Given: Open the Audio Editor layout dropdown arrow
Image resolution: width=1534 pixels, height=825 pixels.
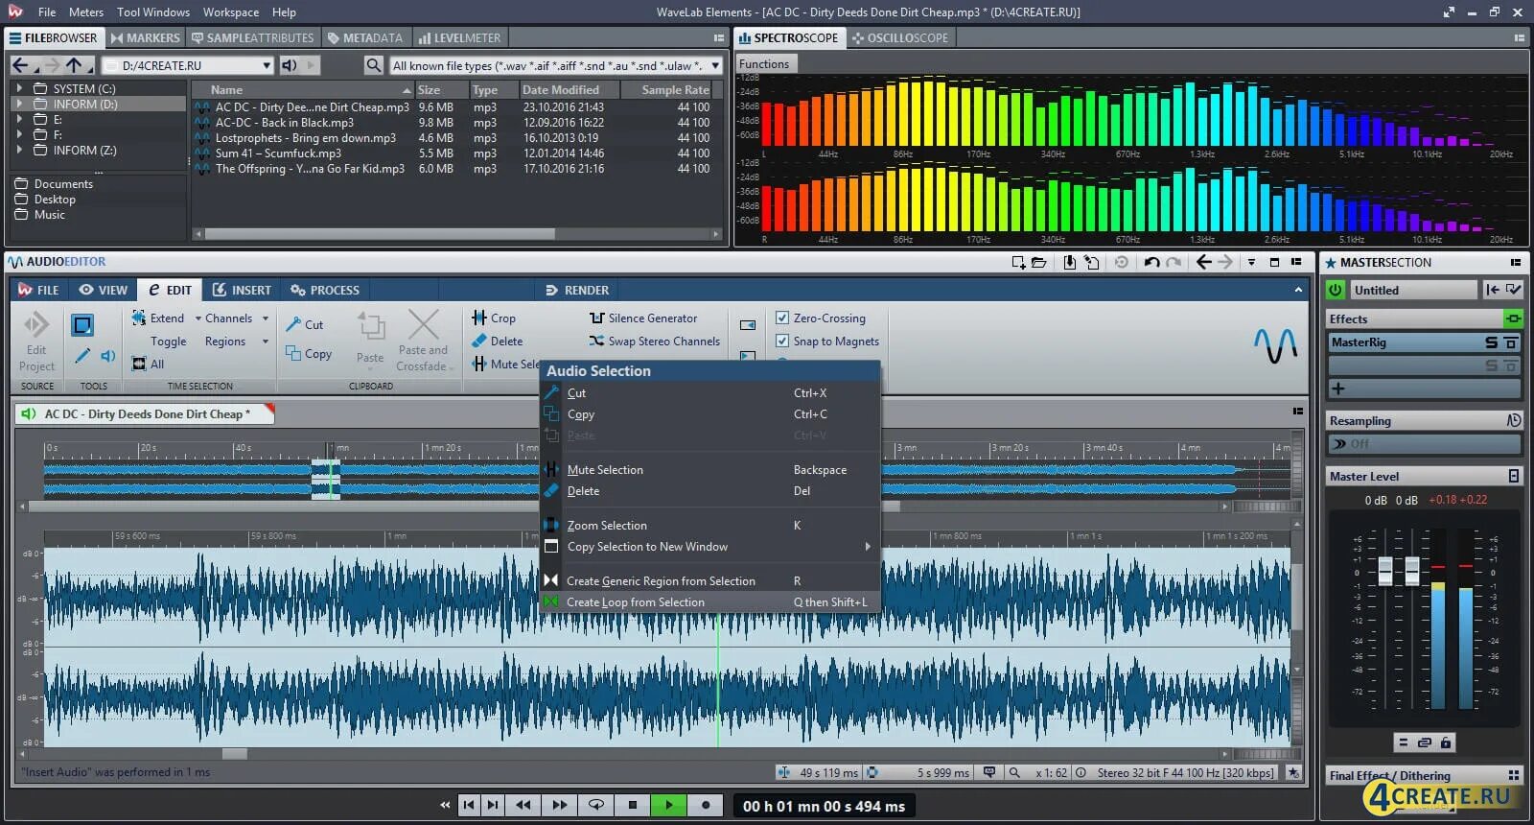Looking at the screenshot, I should [1251, 262].
